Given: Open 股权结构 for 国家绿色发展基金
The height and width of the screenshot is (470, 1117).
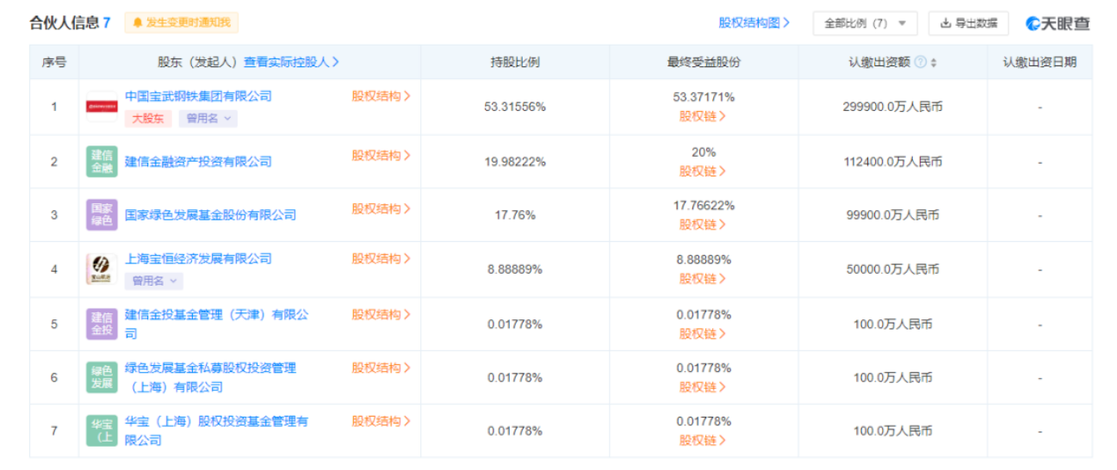Looking at the screenshot, I should coord(381,209).
